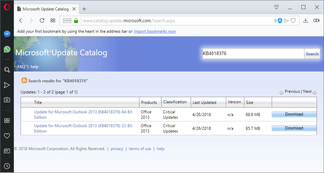
Task: Open Facebook Messenger in sidebar
Action: (7, 34)
